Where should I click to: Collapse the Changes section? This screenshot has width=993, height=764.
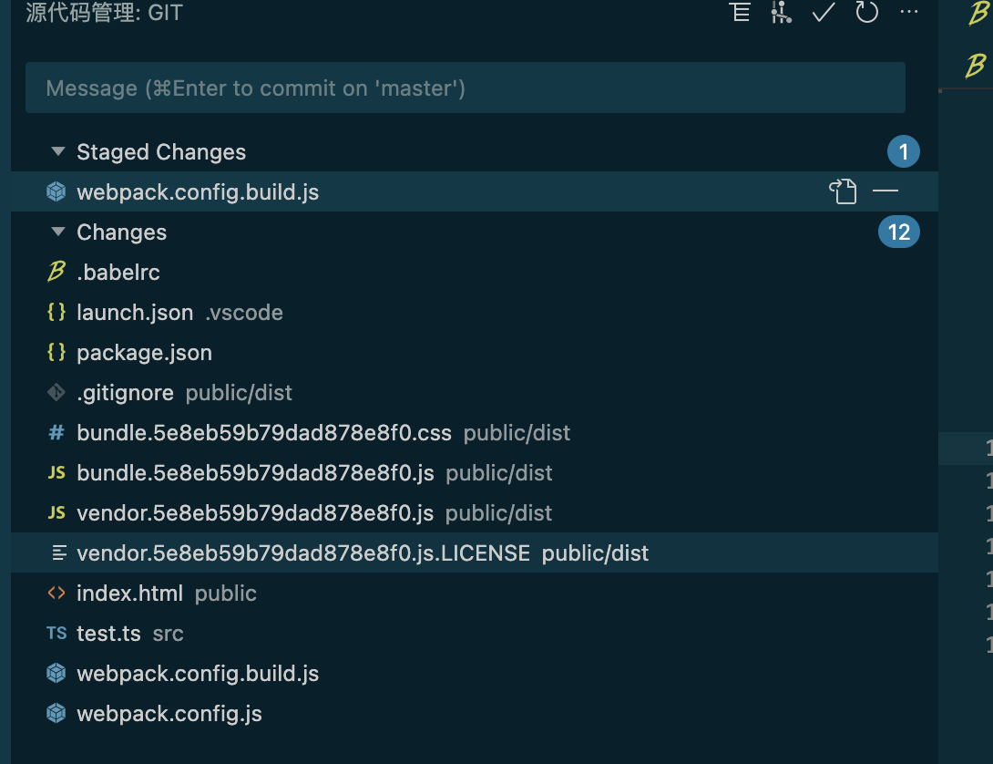pyautogui.click(x=57, y=232)
